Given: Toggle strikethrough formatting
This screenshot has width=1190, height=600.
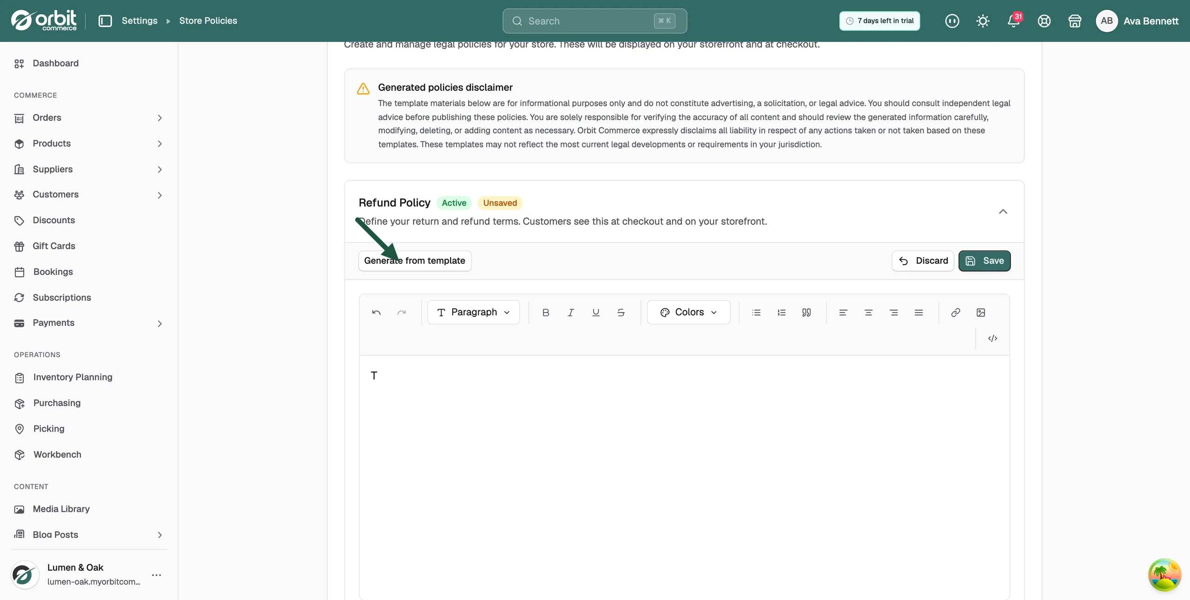Looking at the screenshot, I should 621,313.
